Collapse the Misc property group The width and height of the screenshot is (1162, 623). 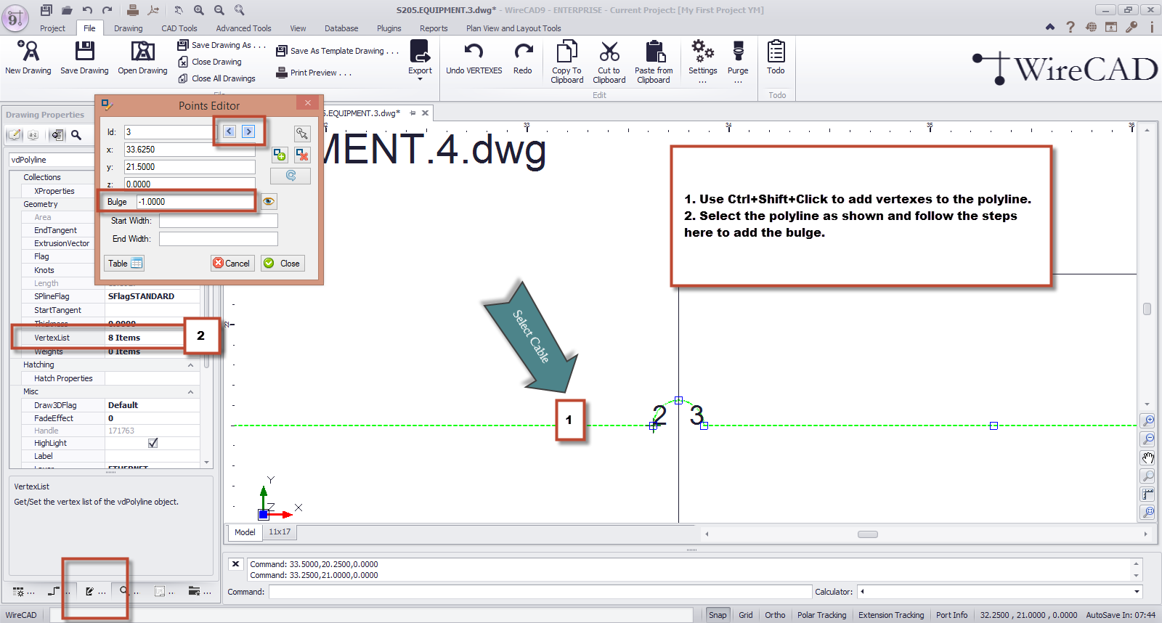tap(191, 392)
